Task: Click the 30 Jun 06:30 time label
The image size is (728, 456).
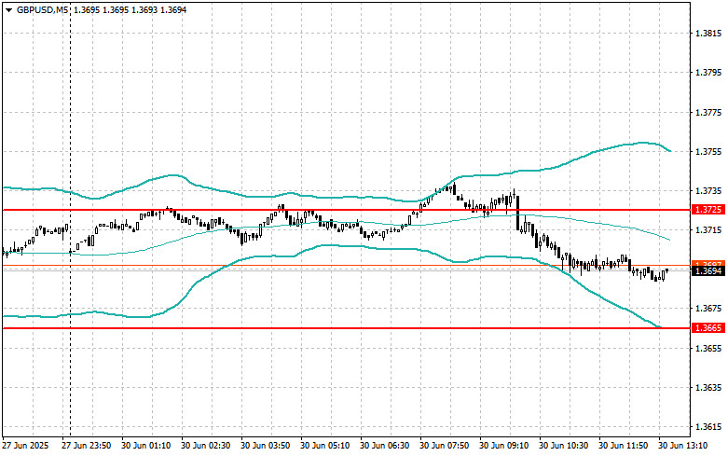Action: point(384,446)
